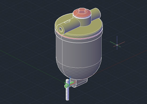Image resolution: width=147 pixels, height=104 pixels.
Task: Click the green handle cylinder end
Action: coord(66,86)
